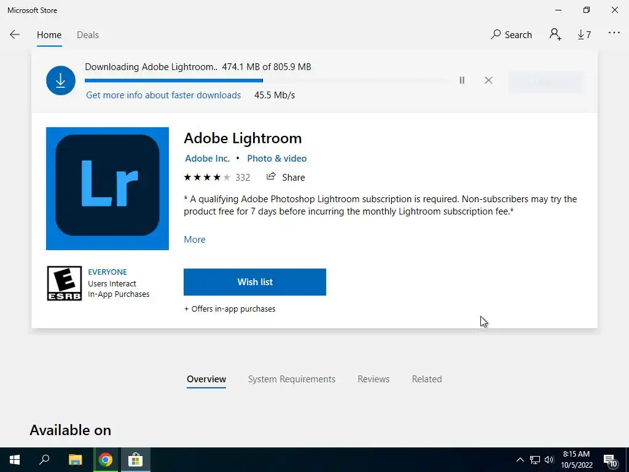Open the Windows Start menu

click(x=15, y=460)
